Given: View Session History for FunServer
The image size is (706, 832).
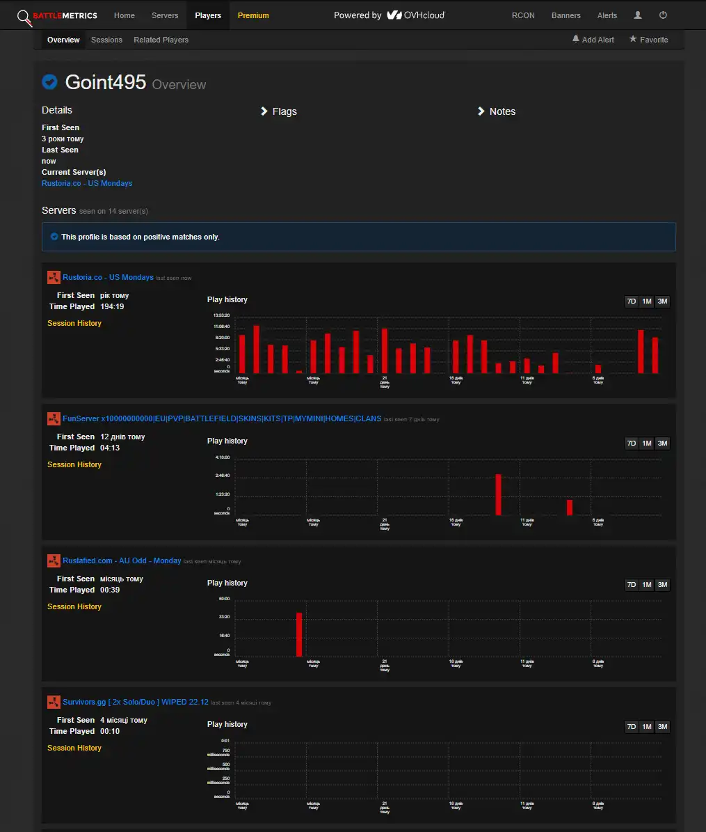Looking at the screenshot, I should coord(74,464).
